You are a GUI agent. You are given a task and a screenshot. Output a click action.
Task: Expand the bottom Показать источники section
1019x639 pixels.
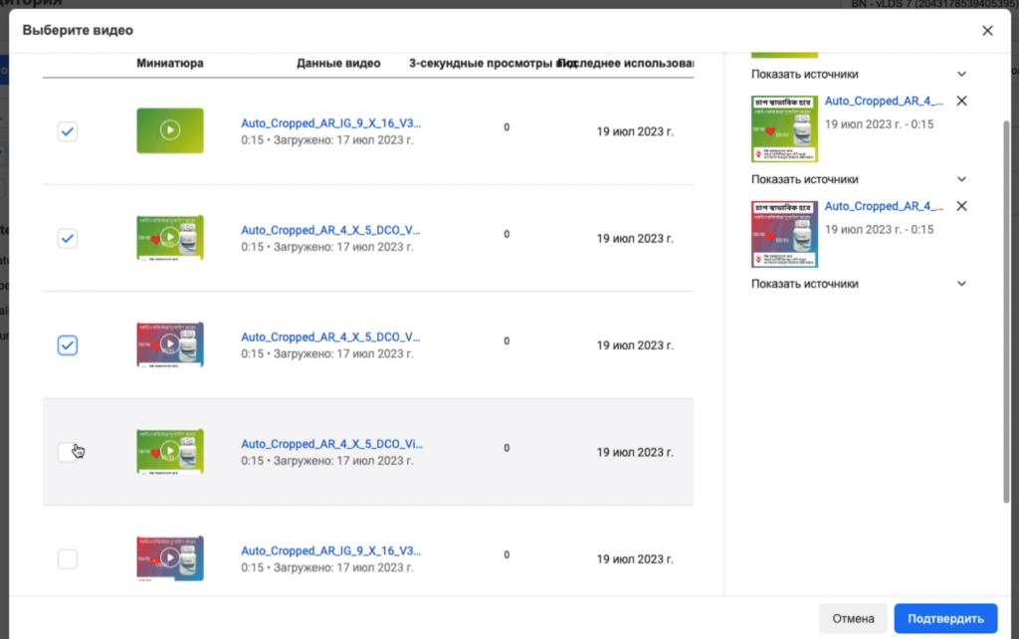tap(961, 284)
